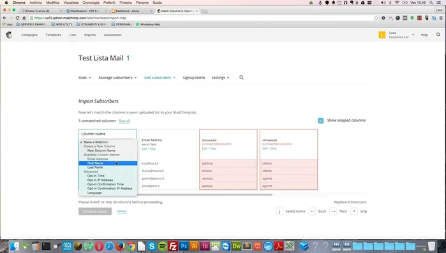Click the Cancel link
This screenshot has height=253, width=446.
(121, 212)
